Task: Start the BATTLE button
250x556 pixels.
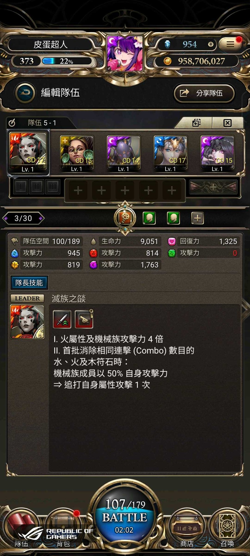Action: pos(125,518)
